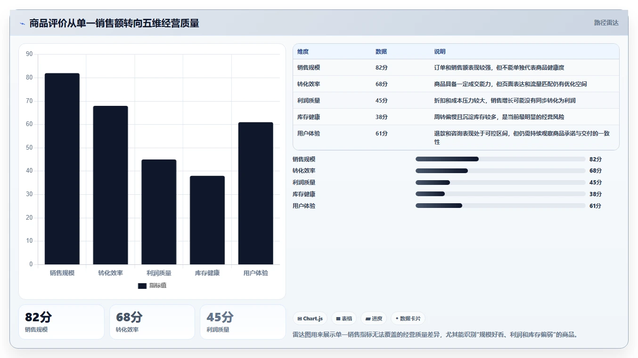Click the 68分 转化效率 data card
Image resolution: width=638 pixels, height=358 pixels.
tap(152, 322)
